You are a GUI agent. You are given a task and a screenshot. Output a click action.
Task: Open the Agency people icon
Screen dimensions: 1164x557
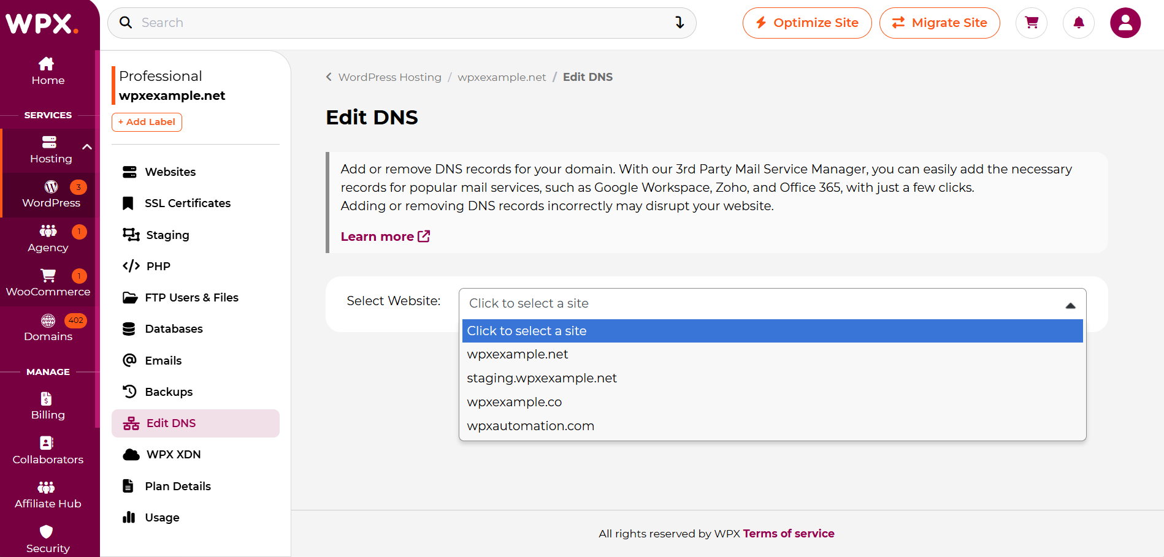tap(48, 231)
